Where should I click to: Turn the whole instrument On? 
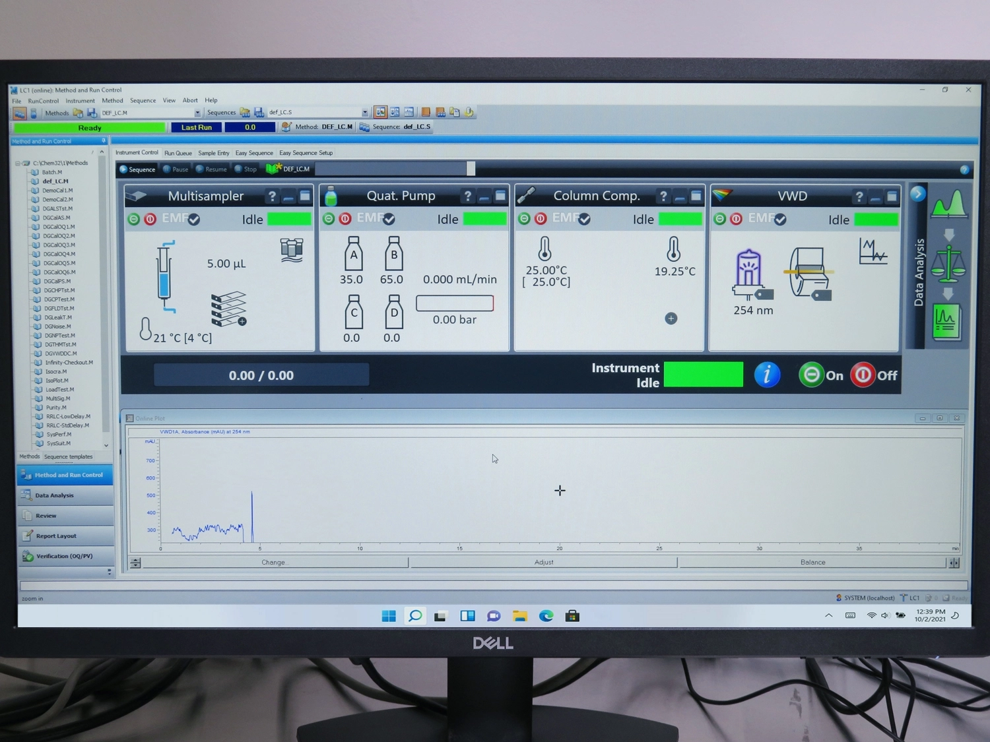click(x=820, y=375)
